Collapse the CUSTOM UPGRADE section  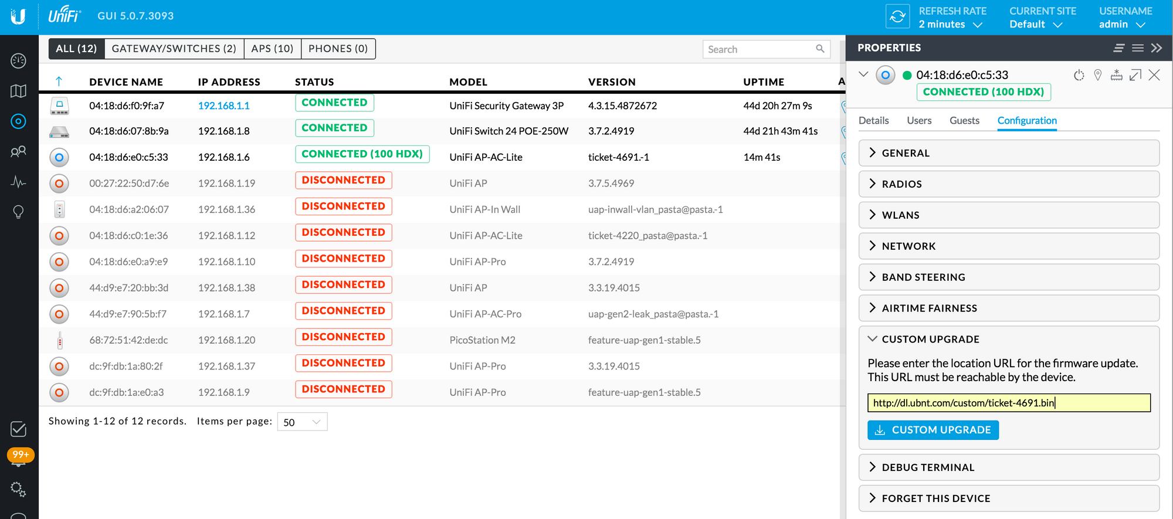pos(1008,340)
